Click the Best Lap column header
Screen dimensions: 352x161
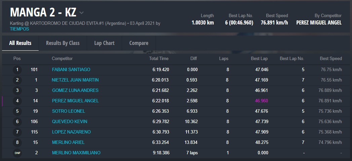[259, 58]
